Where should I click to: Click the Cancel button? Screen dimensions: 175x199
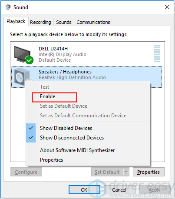[119, 190]
